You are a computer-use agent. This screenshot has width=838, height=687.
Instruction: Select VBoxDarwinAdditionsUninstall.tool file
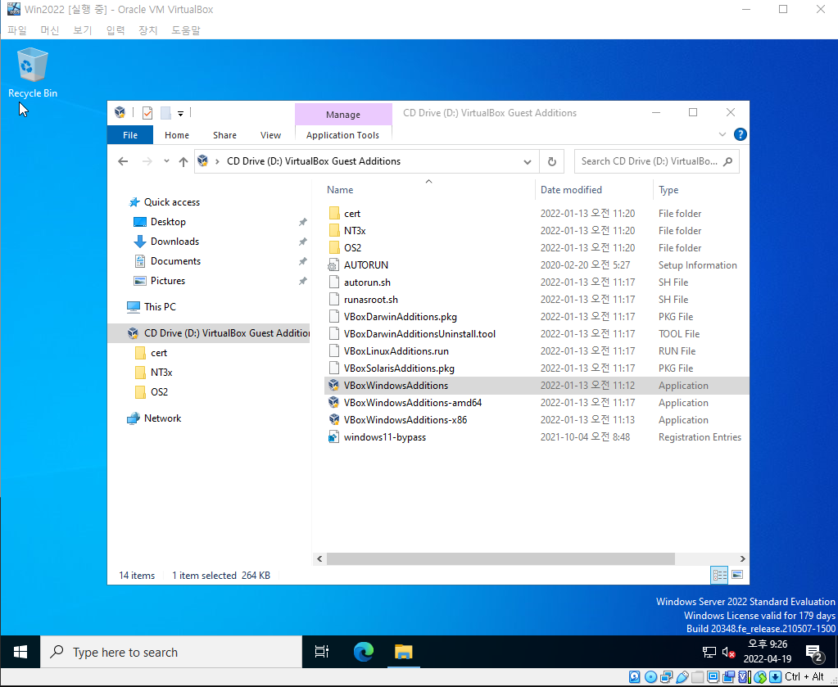pos(419,334)
